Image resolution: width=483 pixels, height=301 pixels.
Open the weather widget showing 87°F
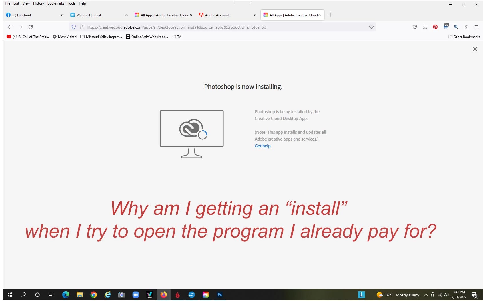tap(398, 295)
